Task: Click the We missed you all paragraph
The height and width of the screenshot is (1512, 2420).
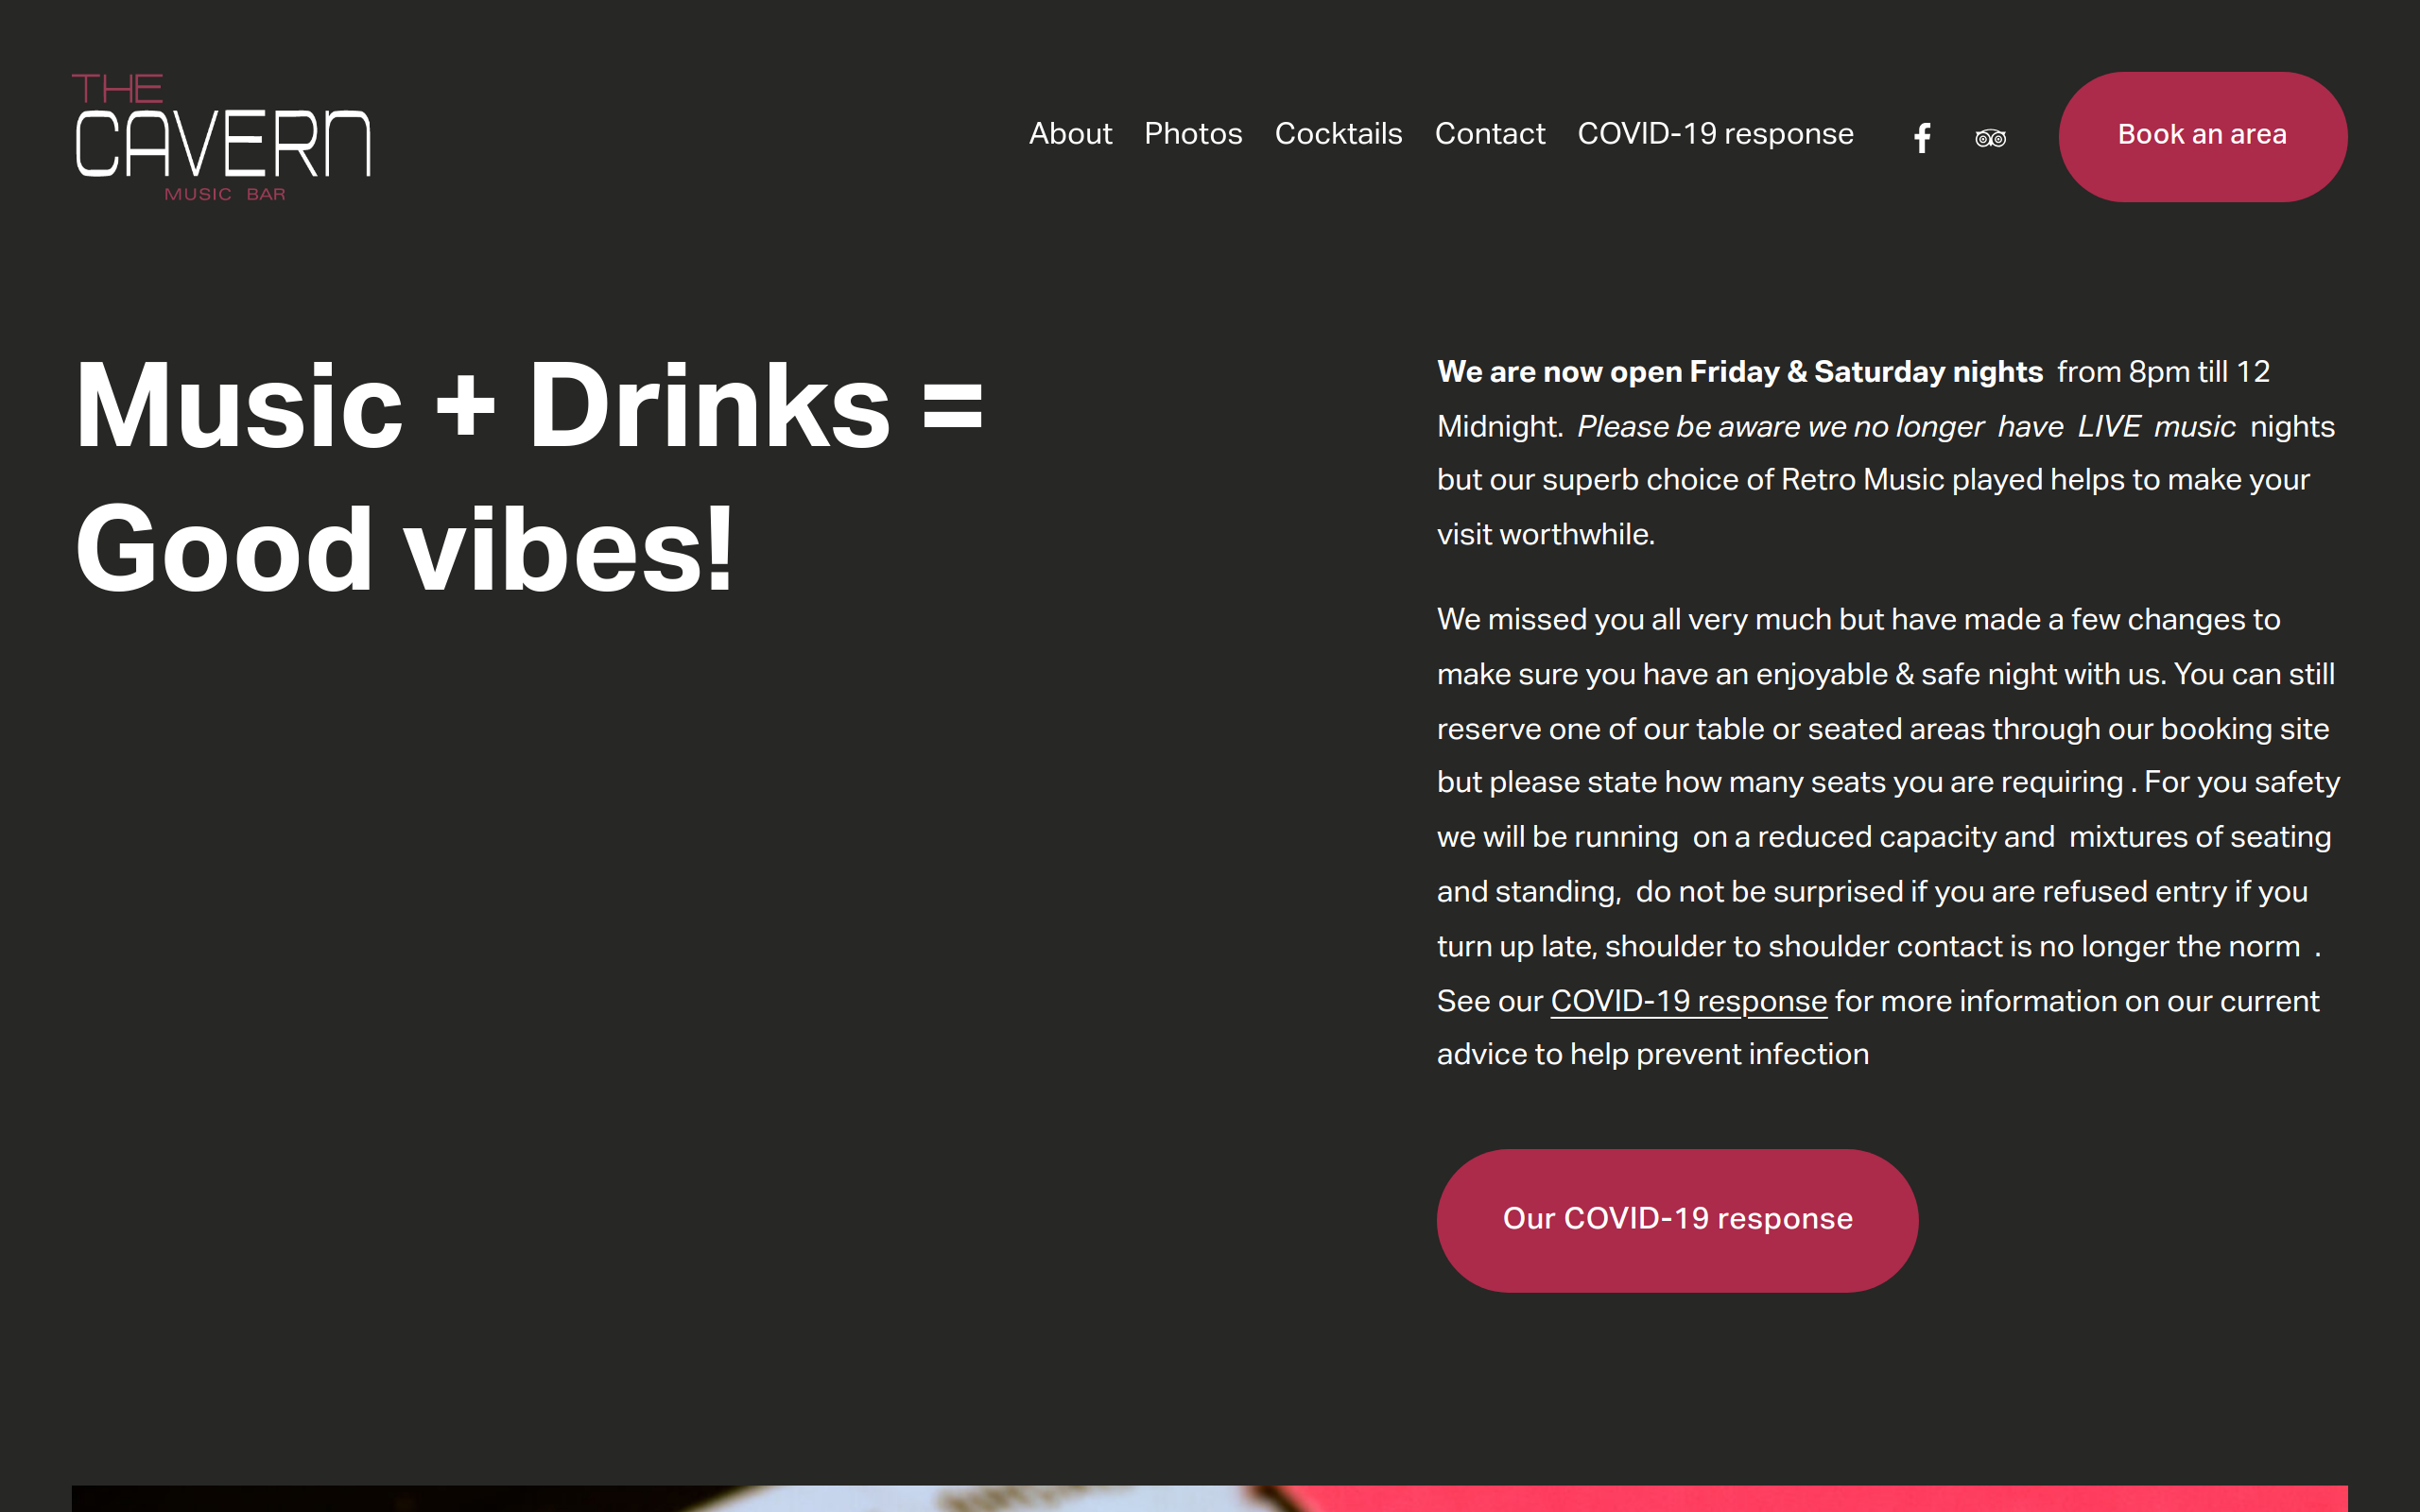Action: click(x=1888, y=837)
